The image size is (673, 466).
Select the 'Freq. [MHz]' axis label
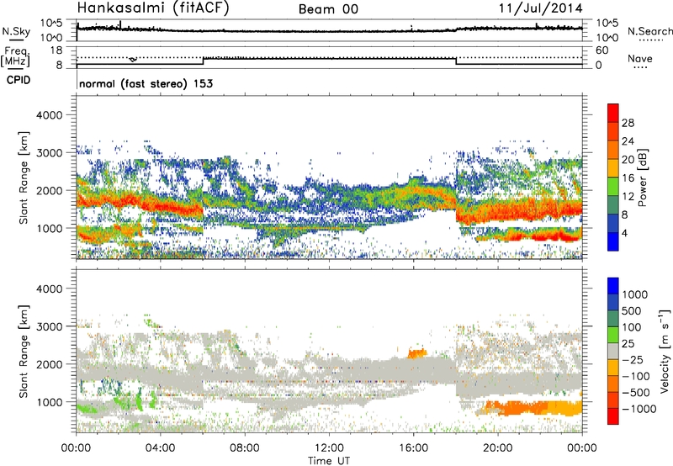(15, 56)
